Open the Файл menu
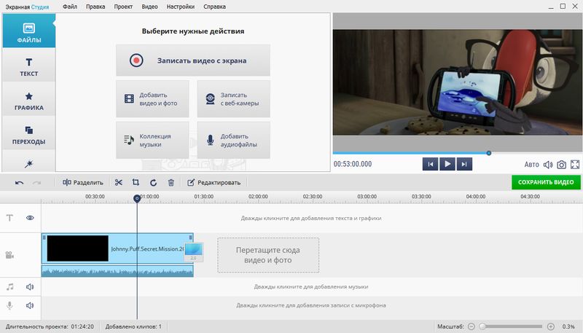 [x=70, y=6]
